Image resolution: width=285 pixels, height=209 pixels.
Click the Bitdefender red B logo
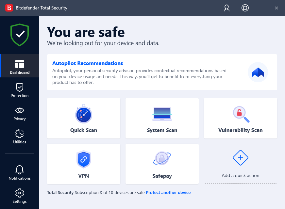tap(9, 8)
